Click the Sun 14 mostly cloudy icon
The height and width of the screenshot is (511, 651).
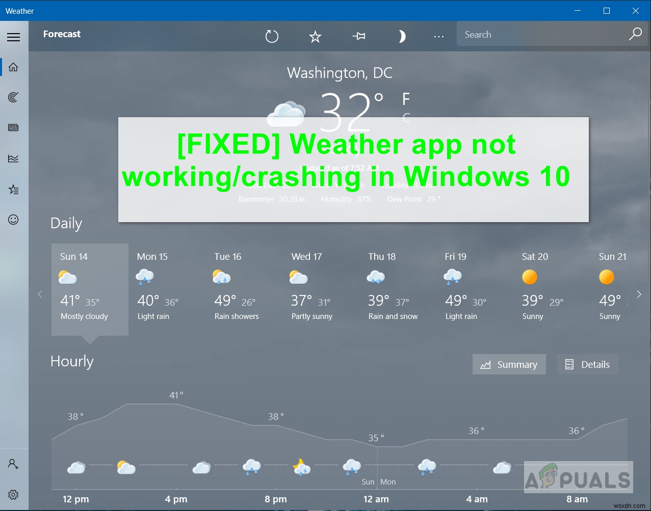click(x=68, y=278)
